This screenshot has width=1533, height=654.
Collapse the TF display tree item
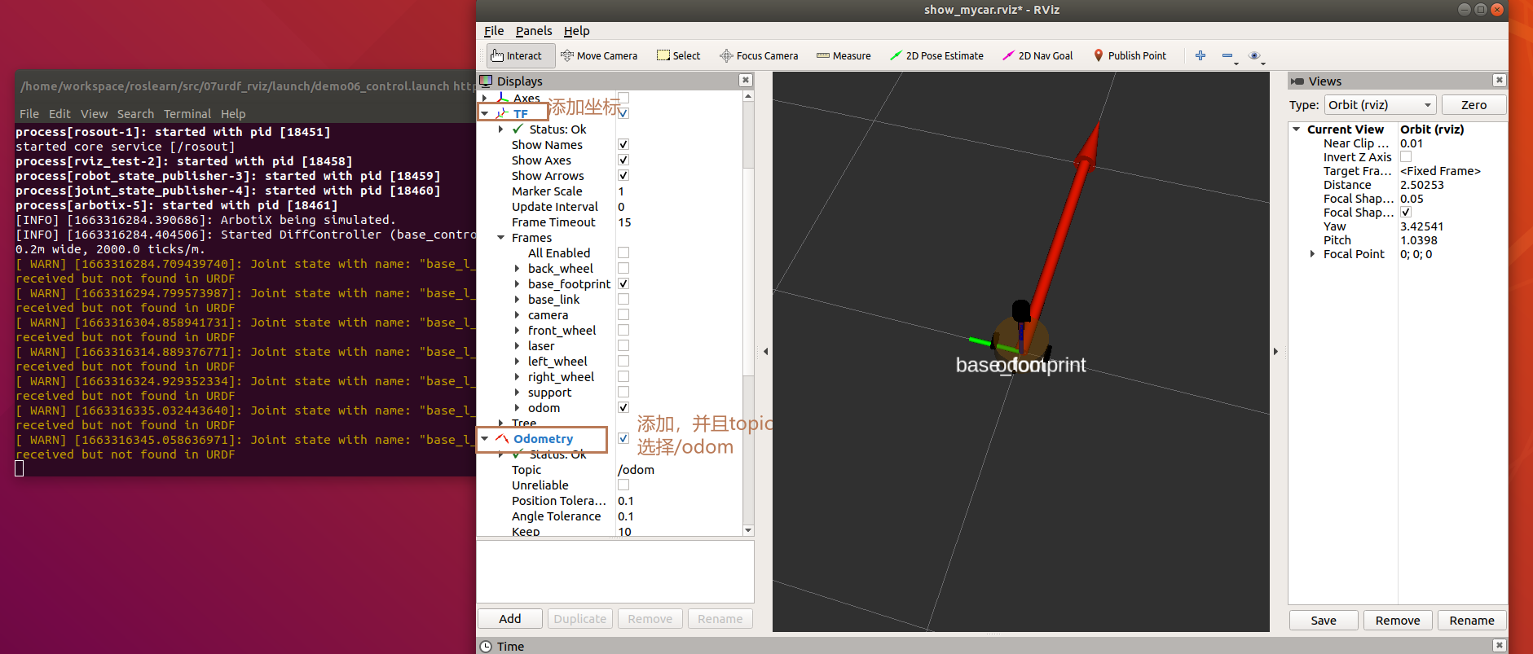[x=485, y=113]
